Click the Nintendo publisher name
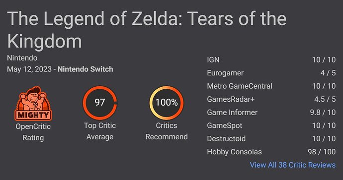This screenshot has height=180, width=343. [22, 58]
